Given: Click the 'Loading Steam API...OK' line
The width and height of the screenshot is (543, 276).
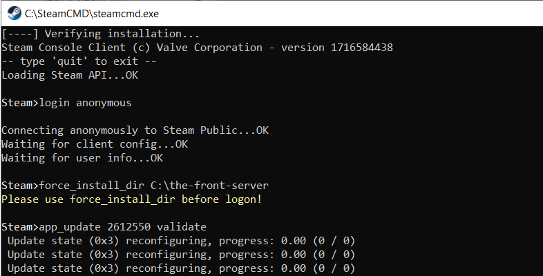Looking at the screenshot, I should (x=70, y=75).
